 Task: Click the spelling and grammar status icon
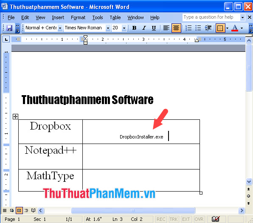(x=215, y=219)
